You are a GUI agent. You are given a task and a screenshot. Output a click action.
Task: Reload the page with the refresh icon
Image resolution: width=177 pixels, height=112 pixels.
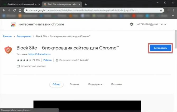point(15,10)
